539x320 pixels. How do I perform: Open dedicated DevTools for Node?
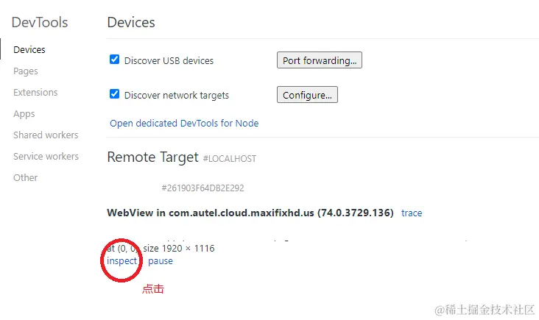pos(184,124)
